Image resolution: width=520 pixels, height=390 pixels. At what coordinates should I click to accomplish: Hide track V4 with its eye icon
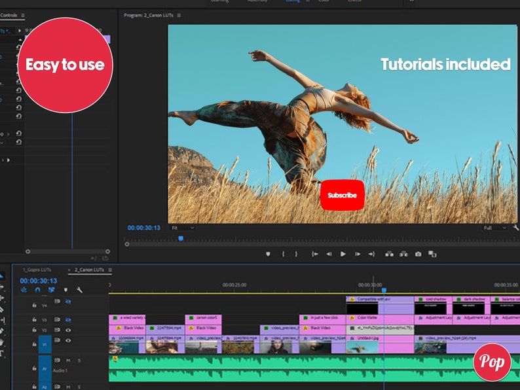tap(68, 302)
